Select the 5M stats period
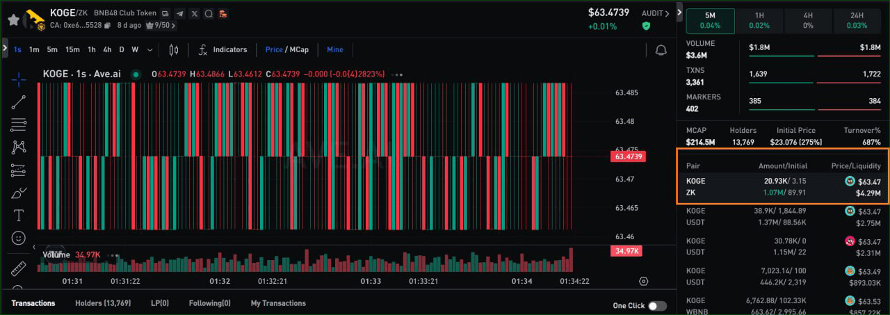This screenshot has width=890, height=315. 710,21
